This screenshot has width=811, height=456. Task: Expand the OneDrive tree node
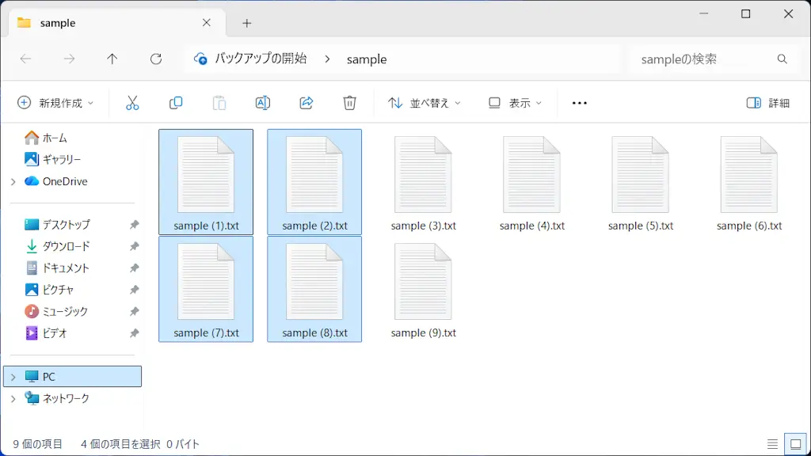pyautogui.click(x=13, y=181)
